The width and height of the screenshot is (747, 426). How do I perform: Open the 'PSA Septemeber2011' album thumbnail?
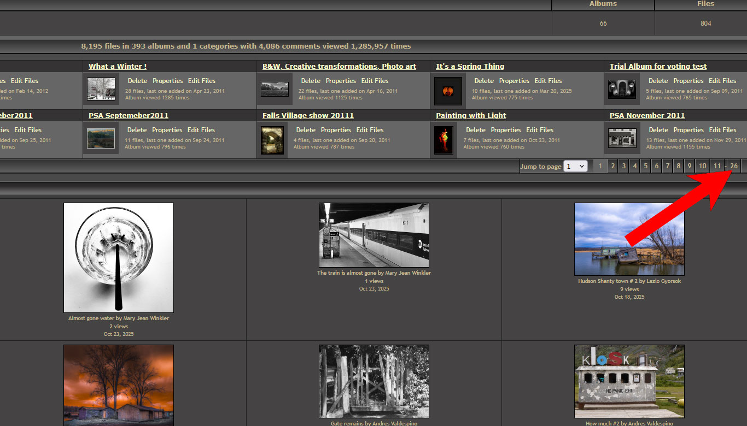tap(101, 138)
